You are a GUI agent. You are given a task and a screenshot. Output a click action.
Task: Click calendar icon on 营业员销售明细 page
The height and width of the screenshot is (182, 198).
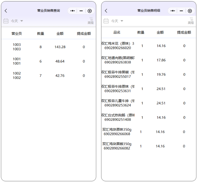coord(106,21)
